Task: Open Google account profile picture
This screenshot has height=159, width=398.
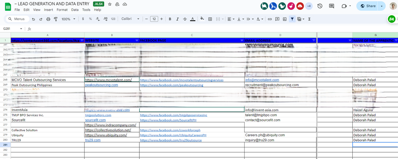Action: (393, 6)
